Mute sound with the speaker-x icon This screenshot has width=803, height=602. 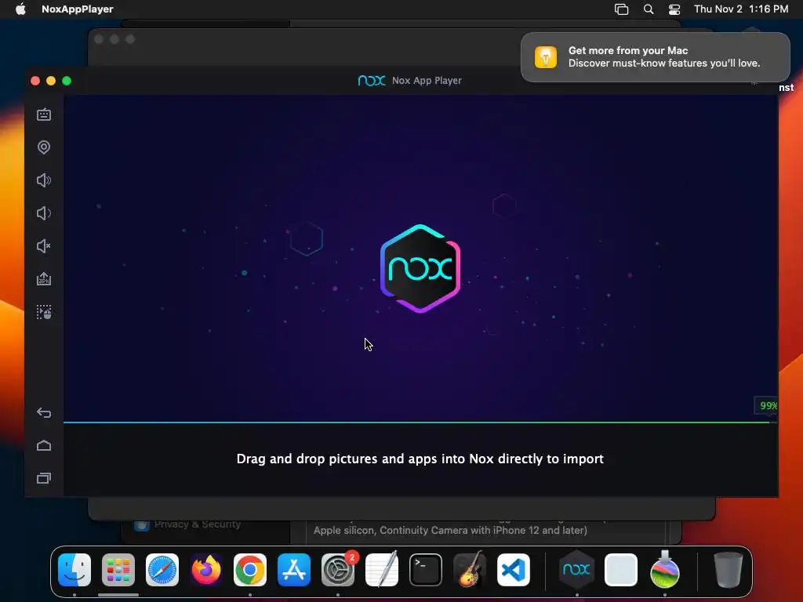click(44, 246)
